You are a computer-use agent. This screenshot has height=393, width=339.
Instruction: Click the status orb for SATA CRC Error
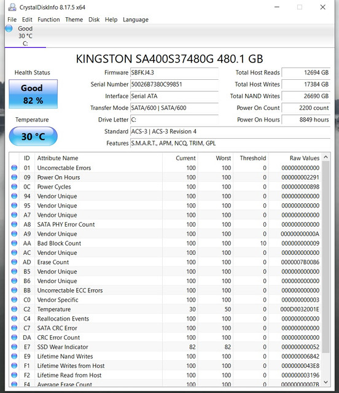tap(14, 328)
